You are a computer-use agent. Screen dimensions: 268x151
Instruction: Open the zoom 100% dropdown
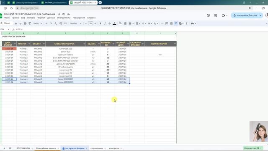point(37,23)
